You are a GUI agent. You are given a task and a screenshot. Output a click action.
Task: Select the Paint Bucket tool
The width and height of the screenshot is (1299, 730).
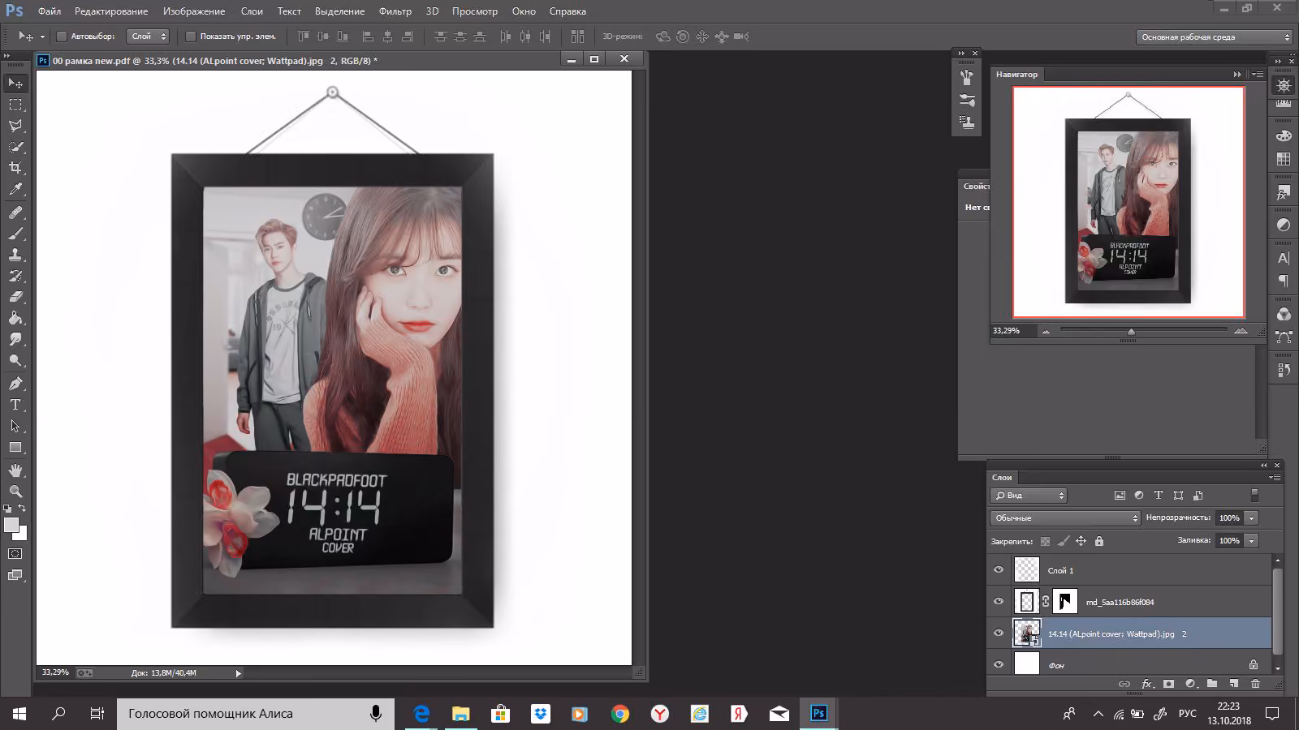(15, 318)
